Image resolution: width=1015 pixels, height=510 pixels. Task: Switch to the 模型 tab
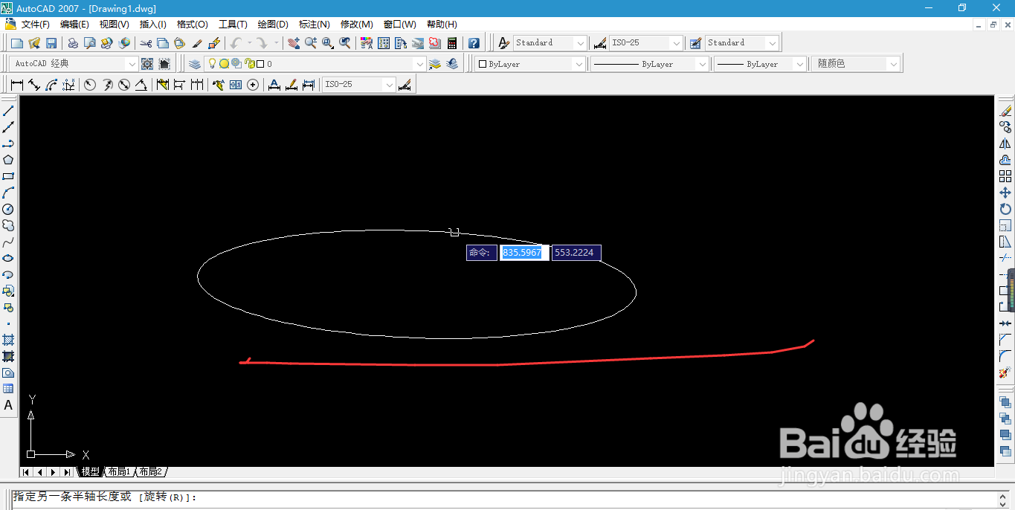[x=90, y=472]
